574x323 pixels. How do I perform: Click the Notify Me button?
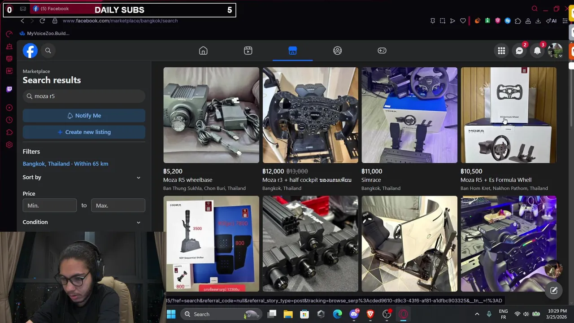point(84,115)
